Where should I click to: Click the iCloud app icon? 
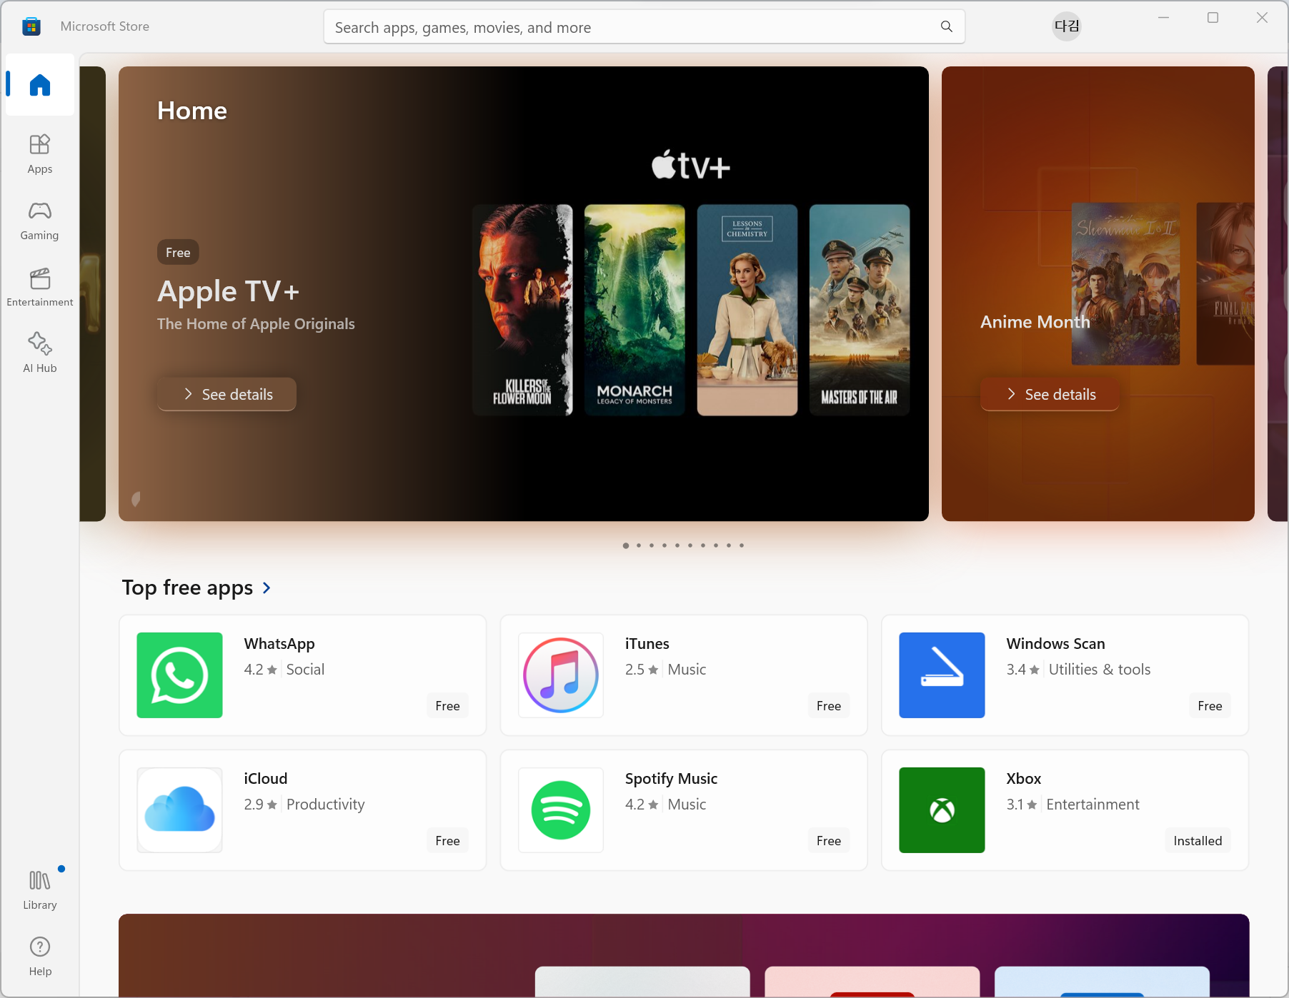[179, 810]
